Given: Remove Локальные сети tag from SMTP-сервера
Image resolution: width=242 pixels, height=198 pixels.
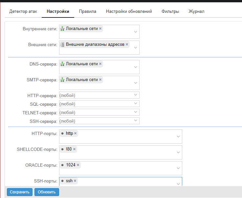Looking at the screenshot, I should tap(100, 80).
